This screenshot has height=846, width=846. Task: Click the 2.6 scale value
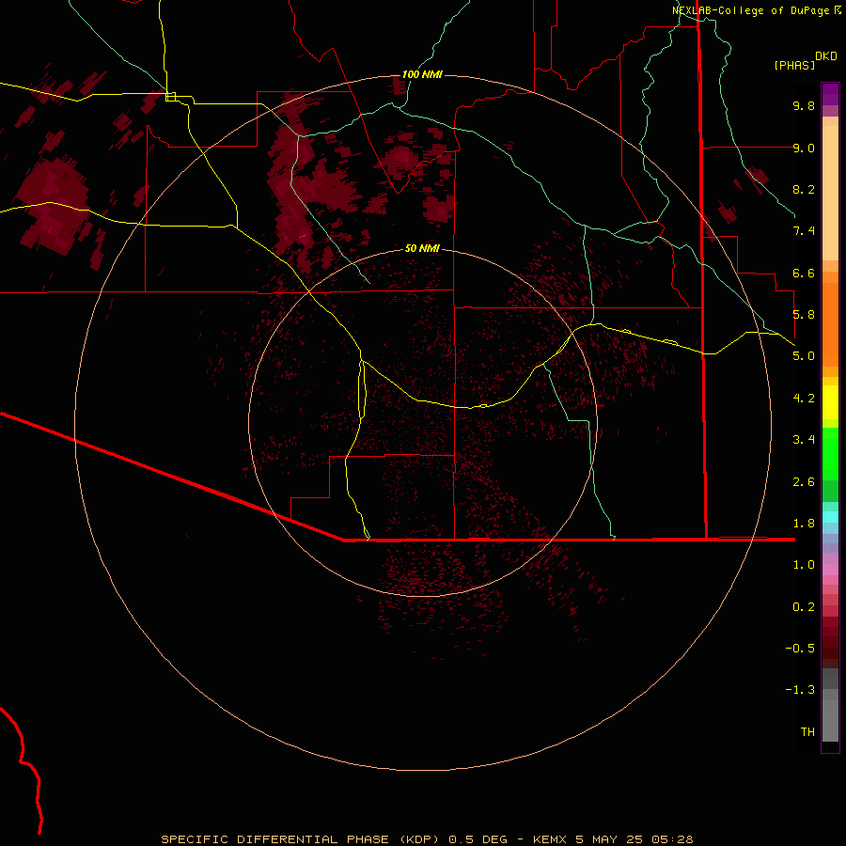tap(804, 482)
